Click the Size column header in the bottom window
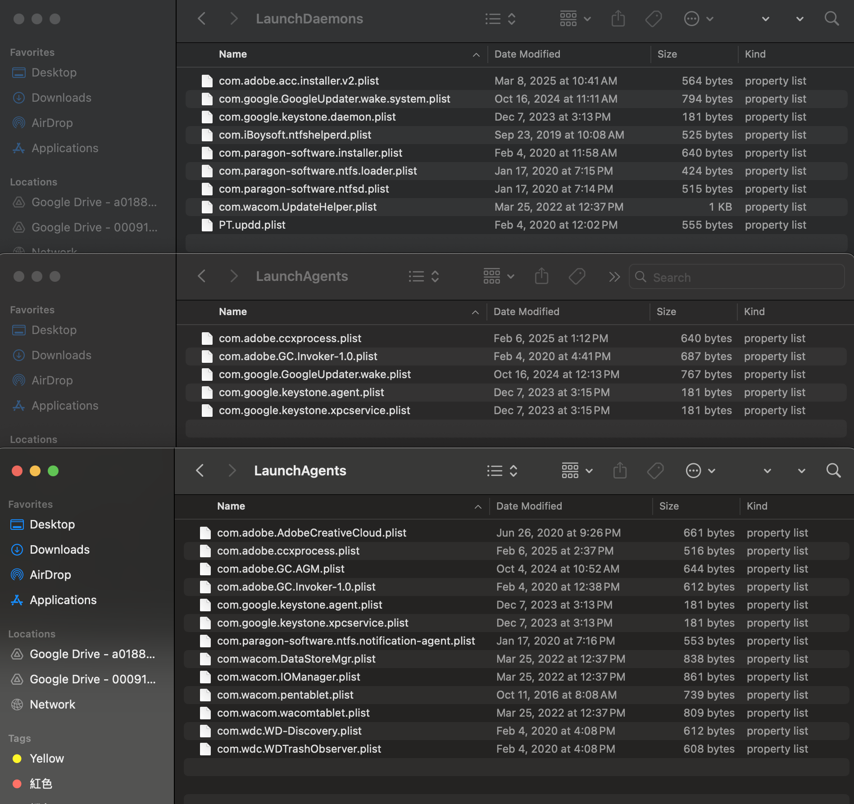Viewport: 854px width, 804px height. point(668,506)
